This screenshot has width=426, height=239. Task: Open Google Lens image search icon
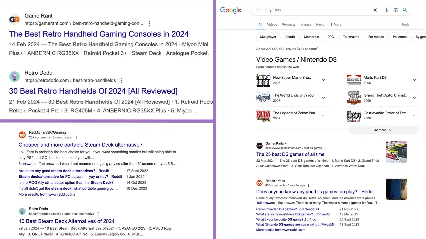coord(396,10)
